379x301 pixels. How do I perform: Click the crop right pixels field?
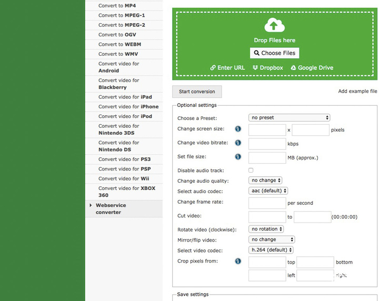pyautogui.click(x=315, y=276)
